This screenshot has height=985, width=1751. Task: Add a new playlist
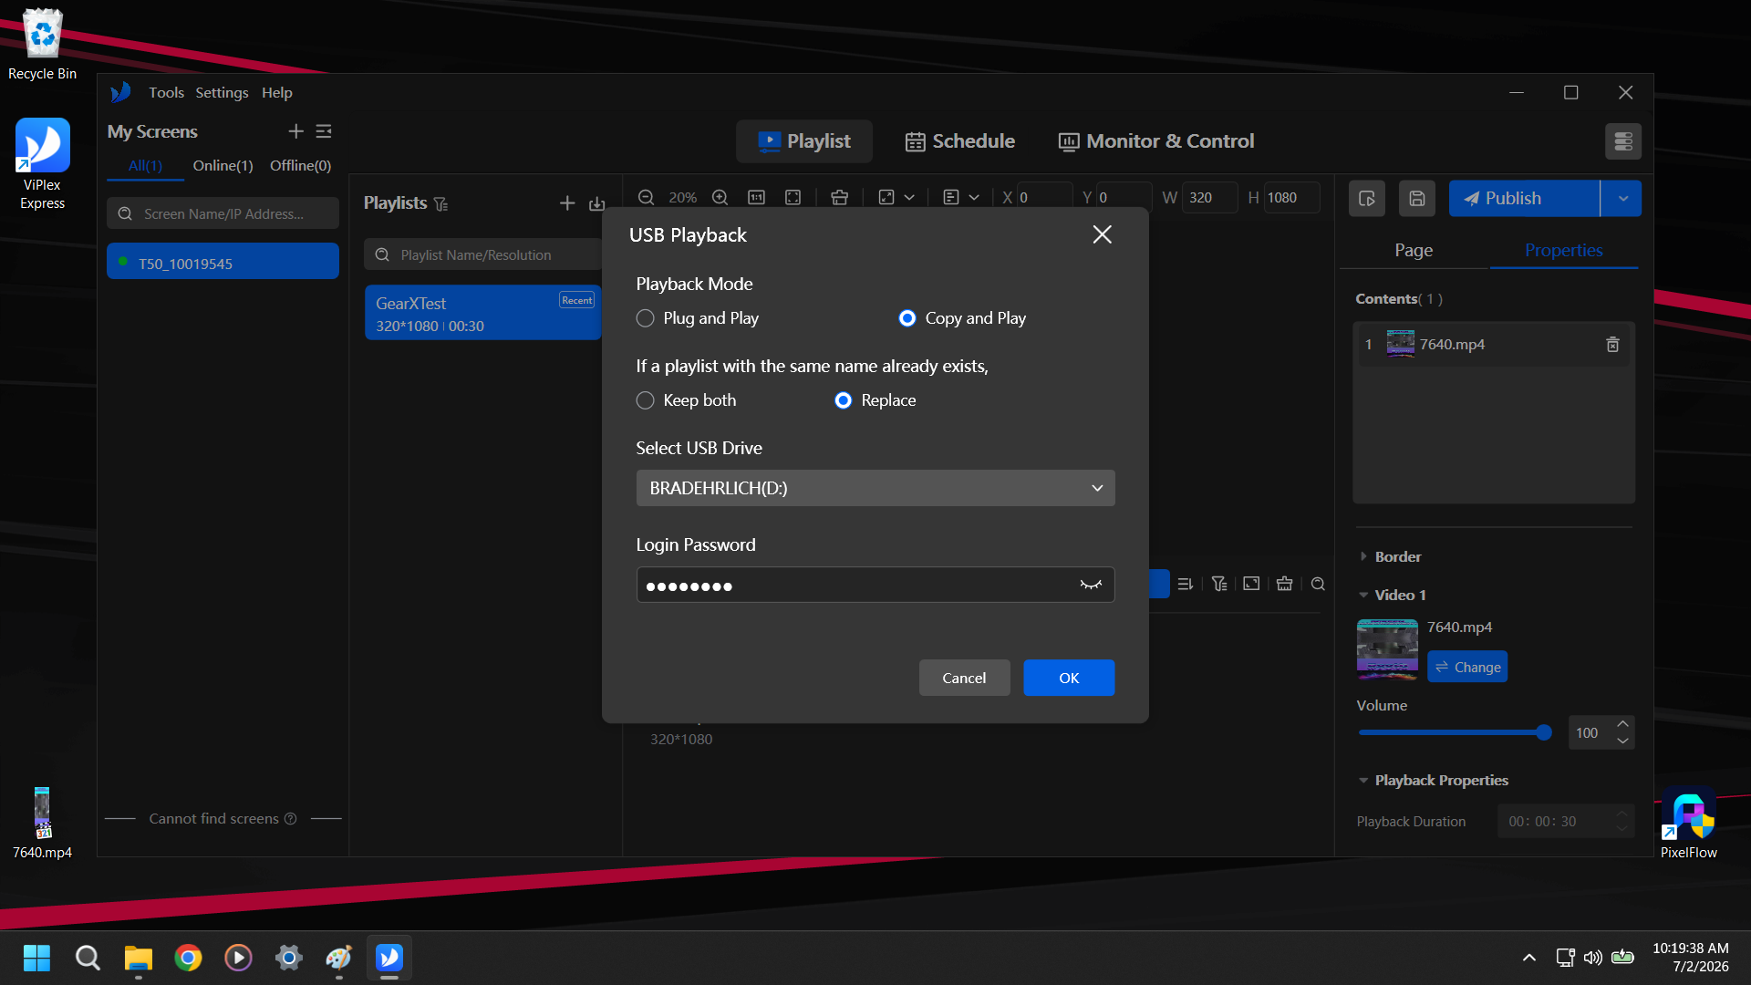coord(567,203)
